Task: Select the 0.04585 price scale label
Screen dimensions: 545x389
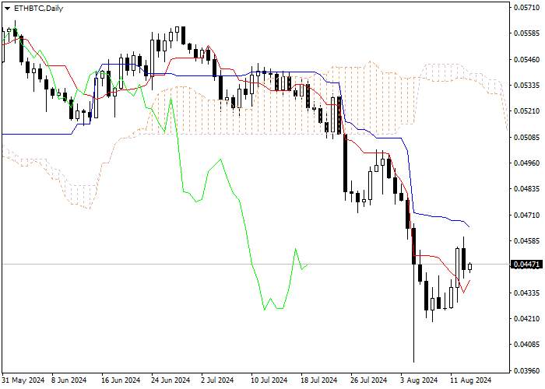Action: [527, 240]
